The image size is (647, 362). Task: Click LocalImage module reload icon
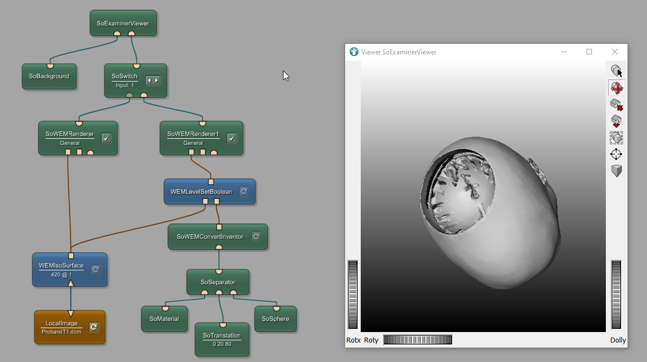[94, 327]
